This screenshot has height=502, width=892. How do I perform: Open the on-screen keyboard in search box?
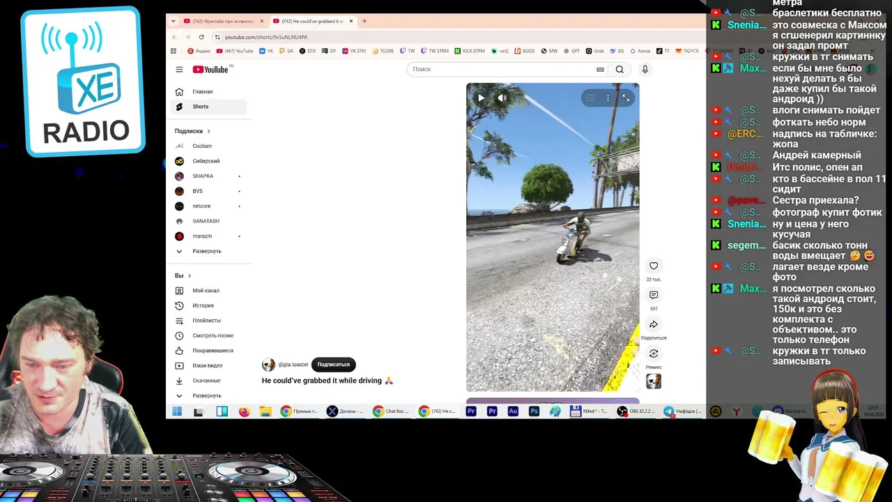click(600, 69)
